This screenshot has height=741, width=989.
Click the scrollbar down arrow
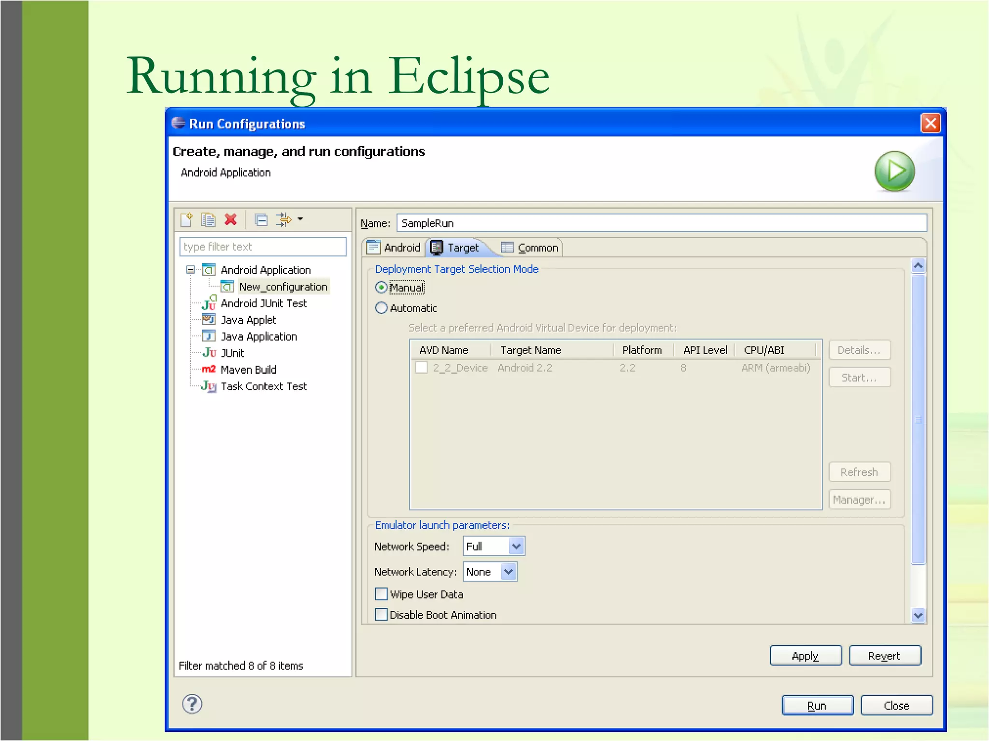pyautogui.click(x=918, y=616)
